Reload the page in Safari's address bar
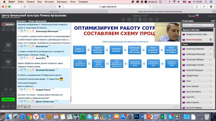The height and width of the screenshot is (121, 216). 150,7
